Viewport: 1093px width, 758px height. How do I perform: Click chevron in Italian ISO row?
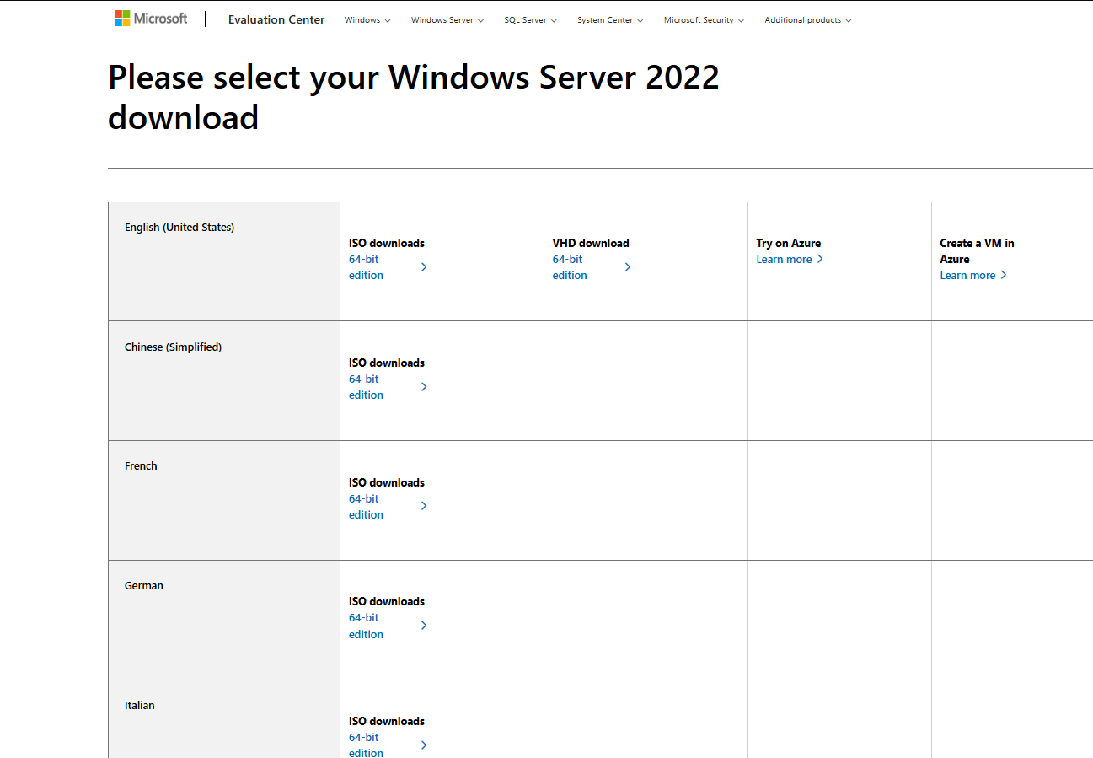tap(424, 745)
